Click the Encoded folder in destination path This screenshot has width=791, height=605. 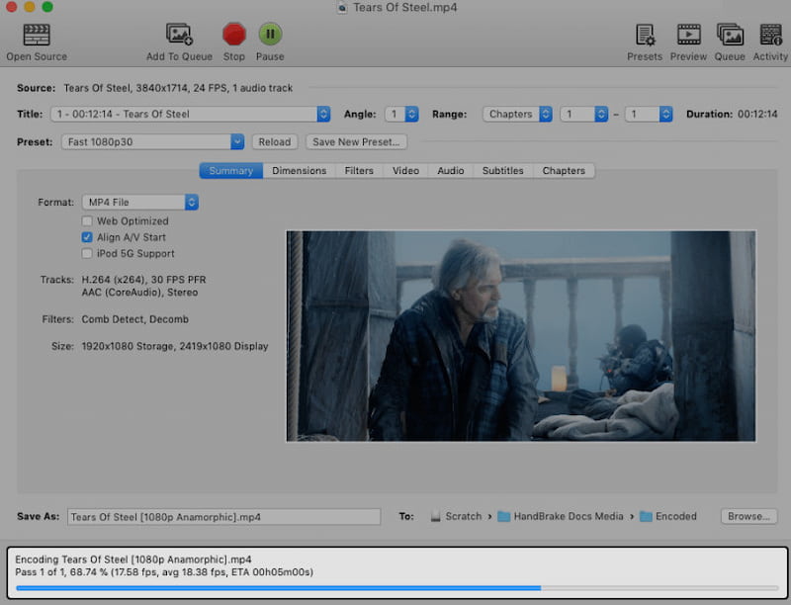pyautogui.click(x=668, y=516)
